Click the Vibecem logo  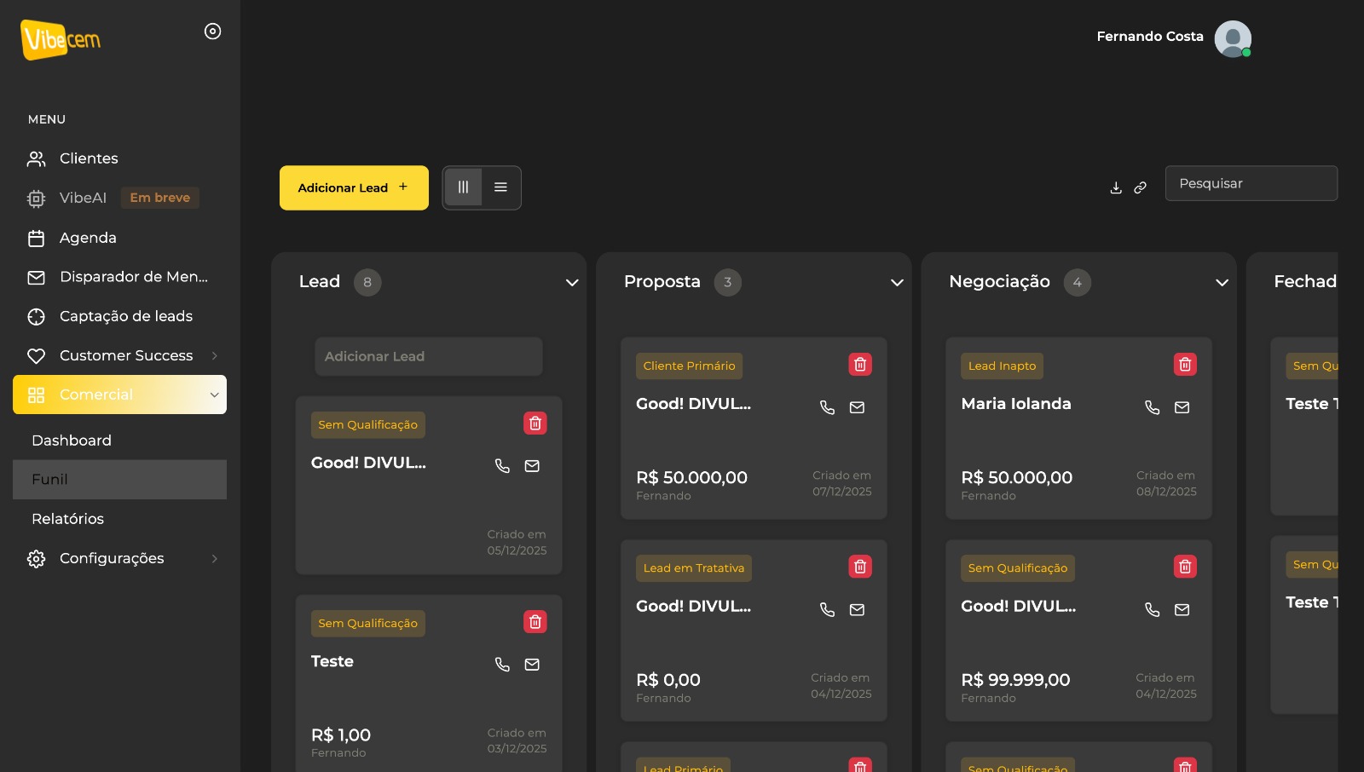pos(61,39)
